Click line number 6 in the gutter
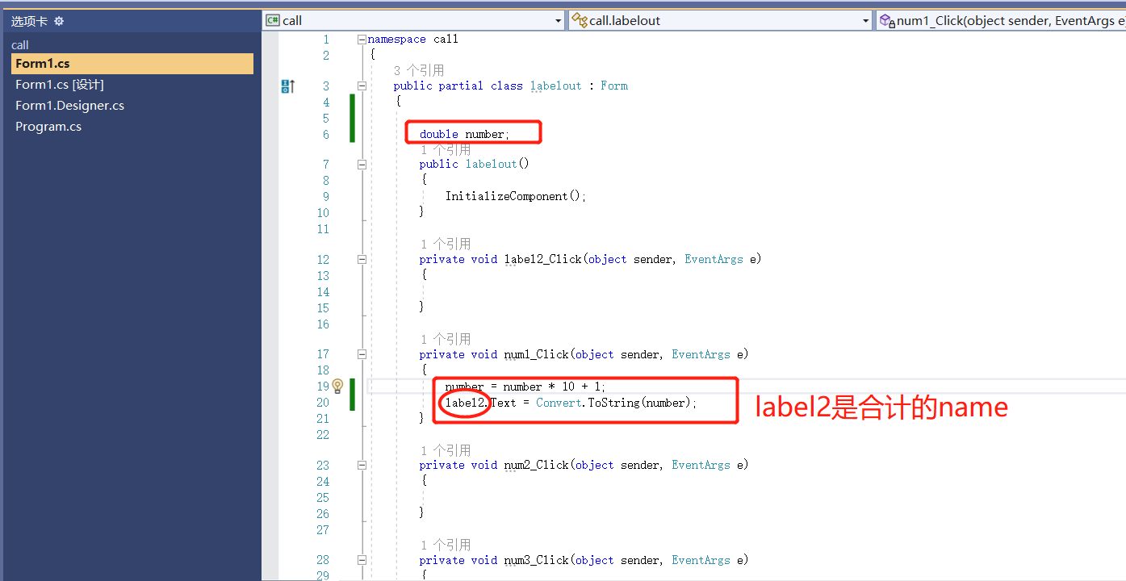 326,134
